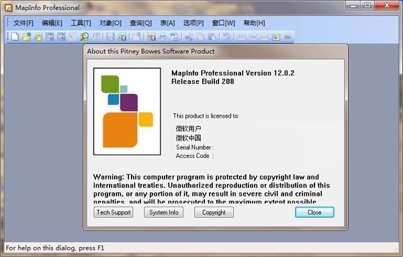Image resolution: width=403 pixels, height=257 pixels.
Task: Click the New Layout Window yellow icon
Action: pos(276,37)
